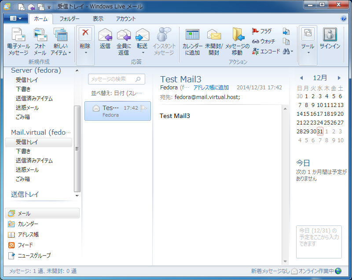Click reply icon in title bar
352x280 pixels.
(x=31, y=7)
